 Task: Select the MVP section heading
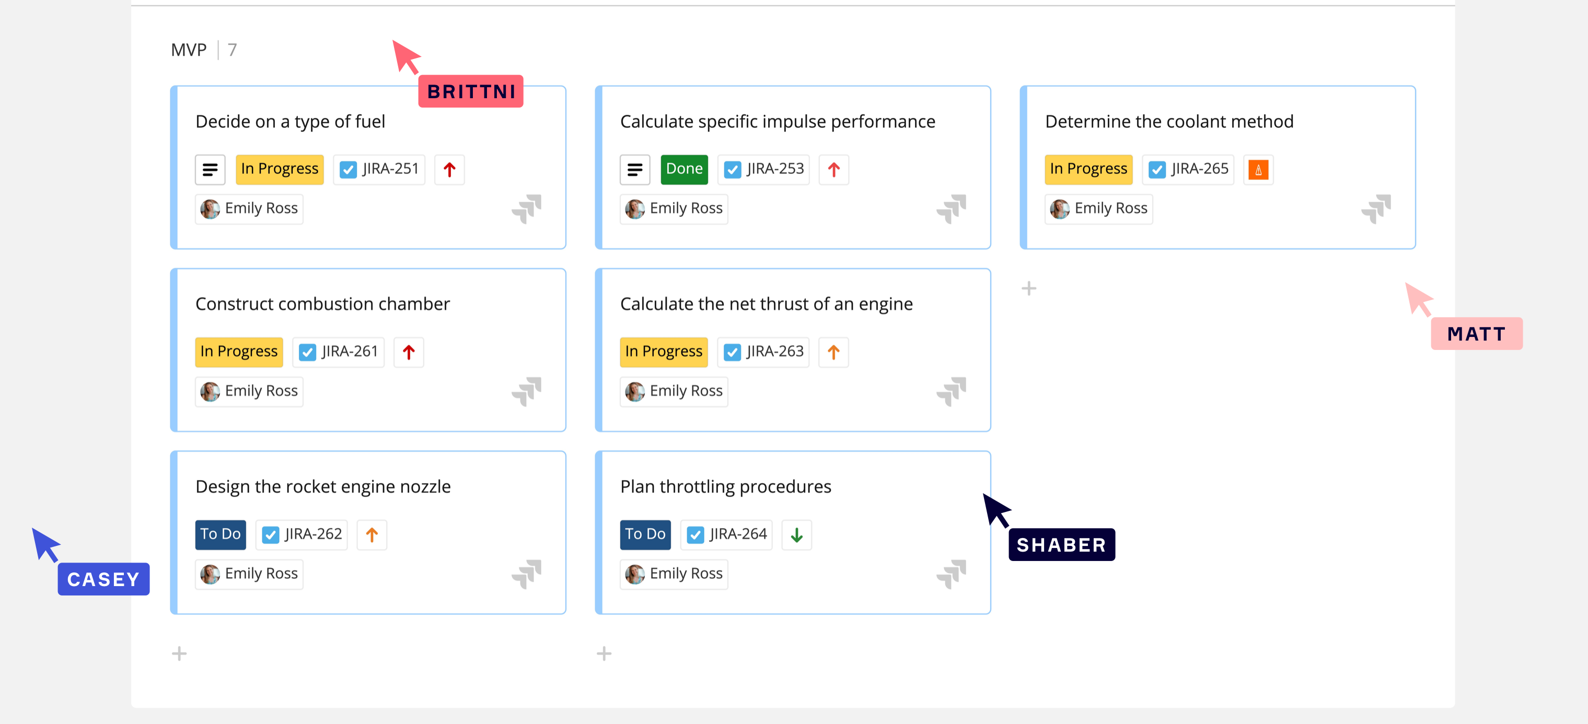(189, 50)
